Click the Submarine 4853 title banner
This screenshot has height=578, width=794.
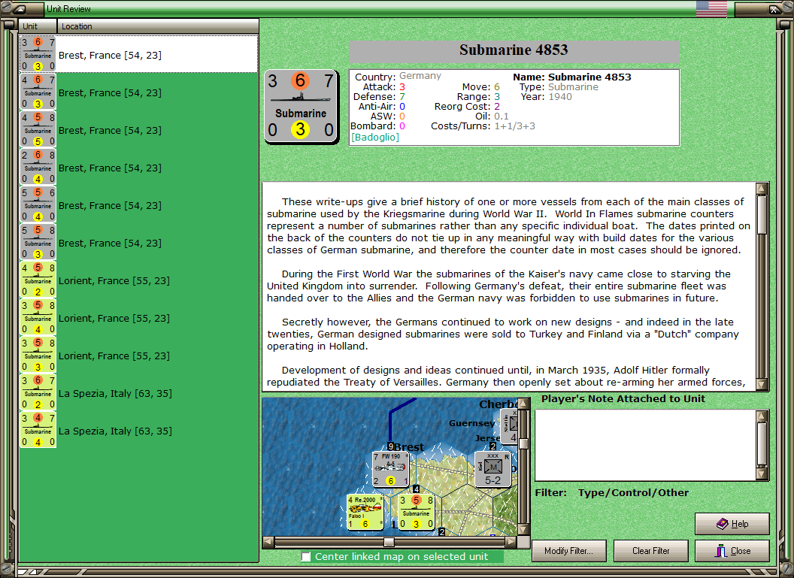pyautogui.click(x=514, y=50)
